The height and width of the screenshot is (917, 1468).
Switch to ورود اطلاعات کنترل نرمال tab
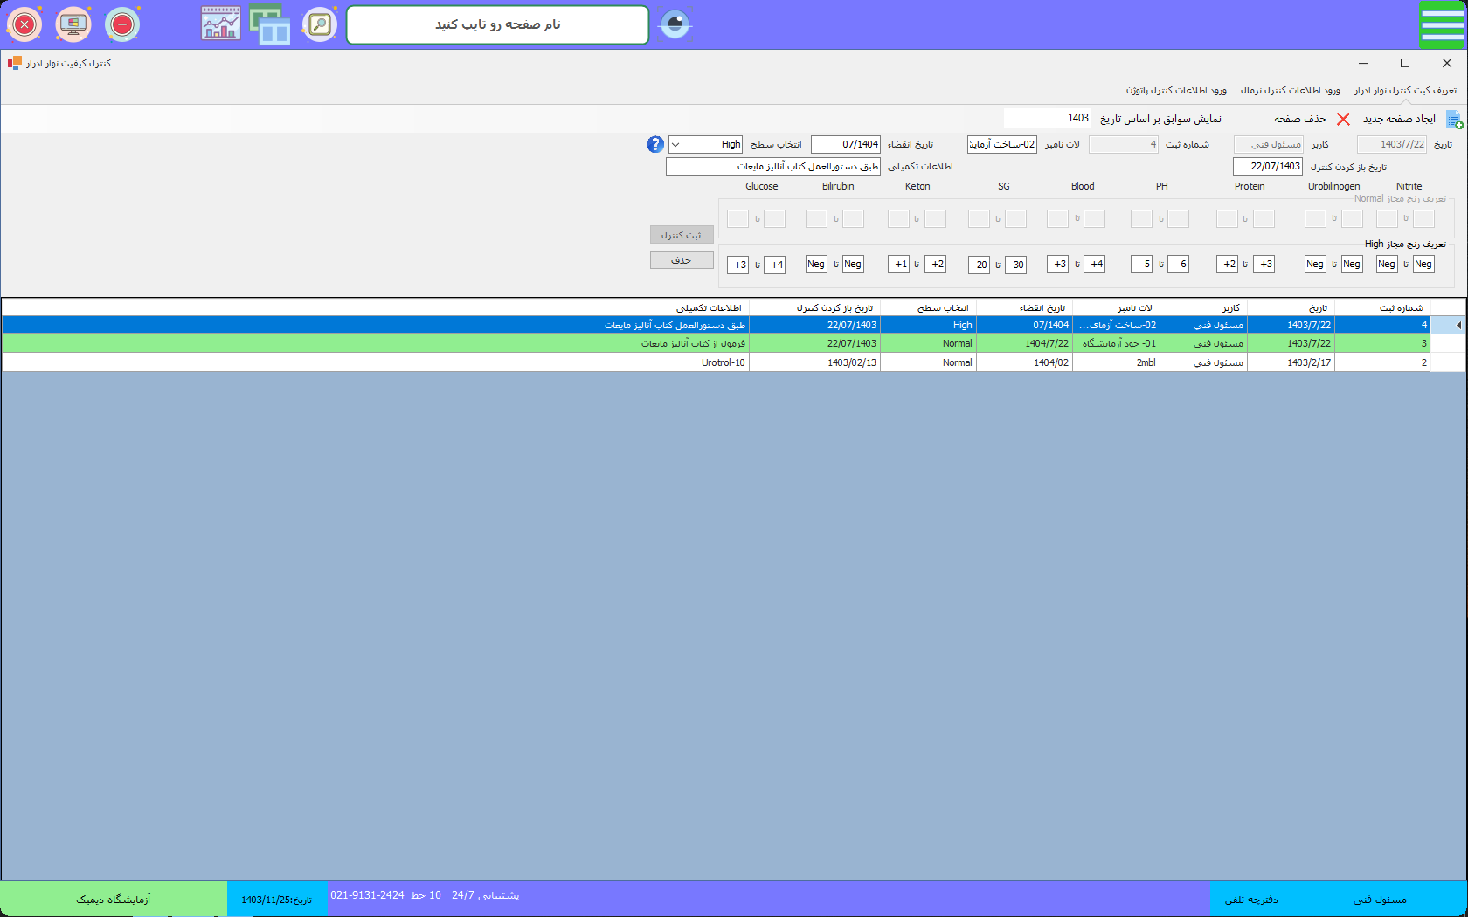coord(1290,91)
